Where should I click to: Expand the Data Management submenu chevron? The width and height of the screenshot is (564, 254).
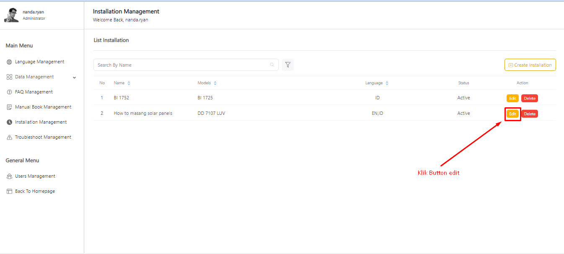pos(75,78)
